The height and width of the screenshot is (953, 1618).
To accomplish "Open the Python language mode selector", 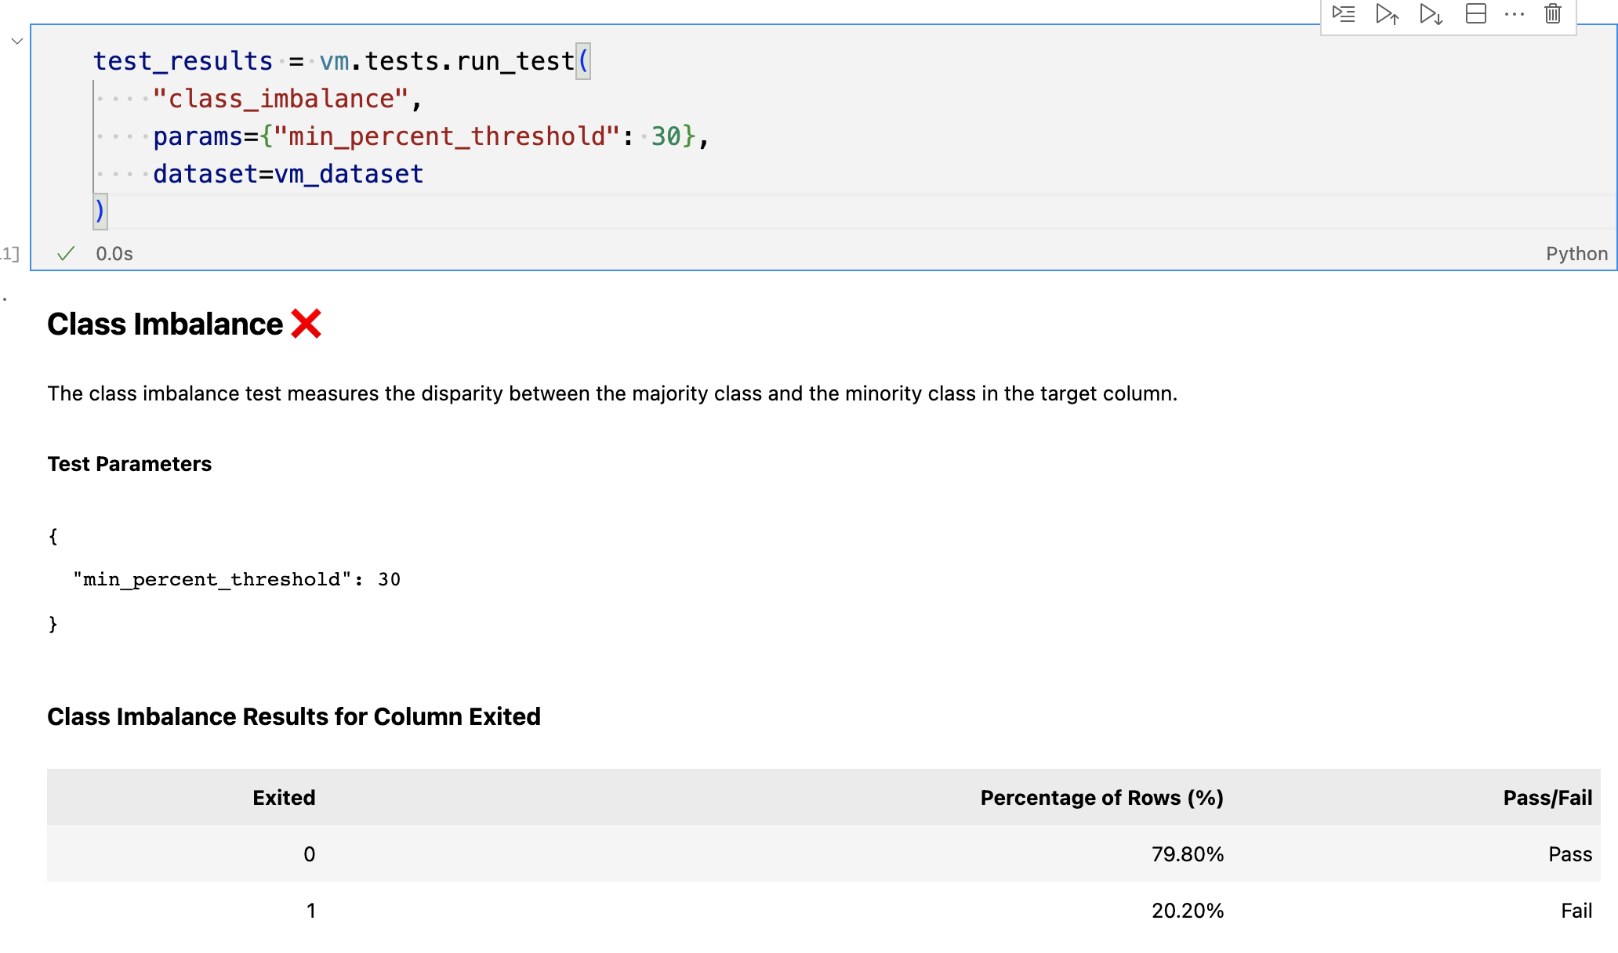I will click(x=1576, y=252).
